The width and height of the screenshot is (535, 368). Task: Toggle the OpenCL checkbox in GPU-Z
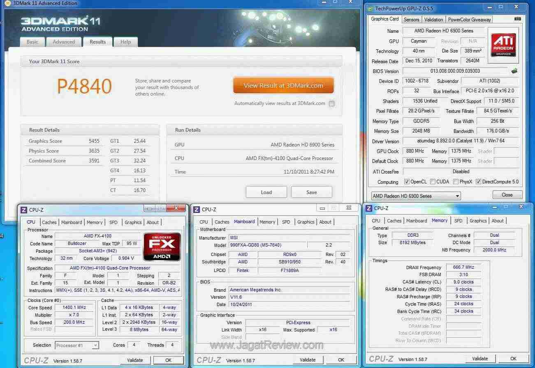[x=407, y=182]
